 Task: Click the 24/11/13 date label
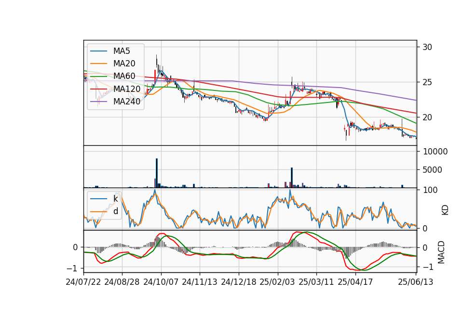coord(200,282)
